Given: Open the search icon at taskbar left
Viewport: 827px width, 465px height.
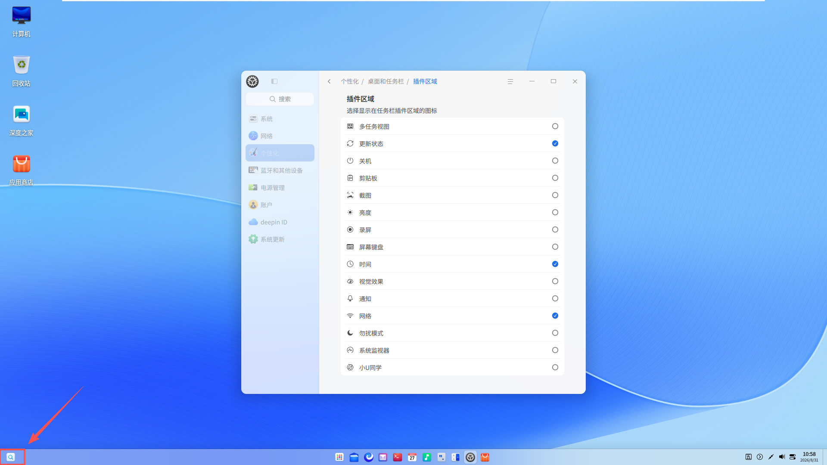Looking at the screenshot, I should point(11,457).
